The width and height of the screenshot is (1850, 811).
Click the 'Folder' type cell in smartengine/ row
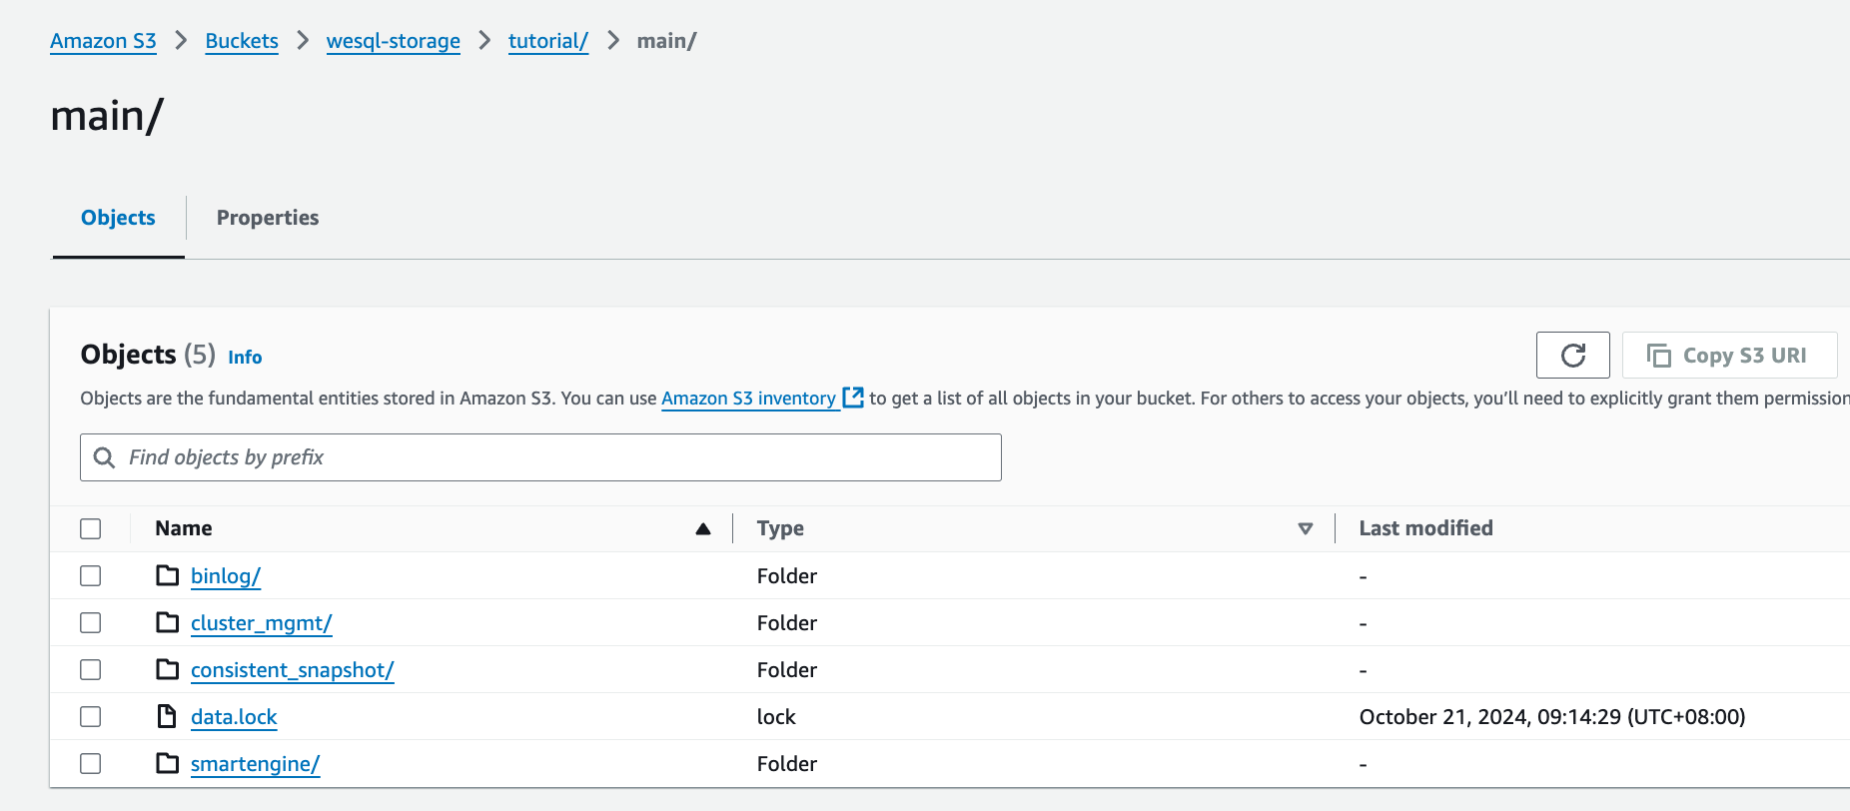click(x=787, y=764)
